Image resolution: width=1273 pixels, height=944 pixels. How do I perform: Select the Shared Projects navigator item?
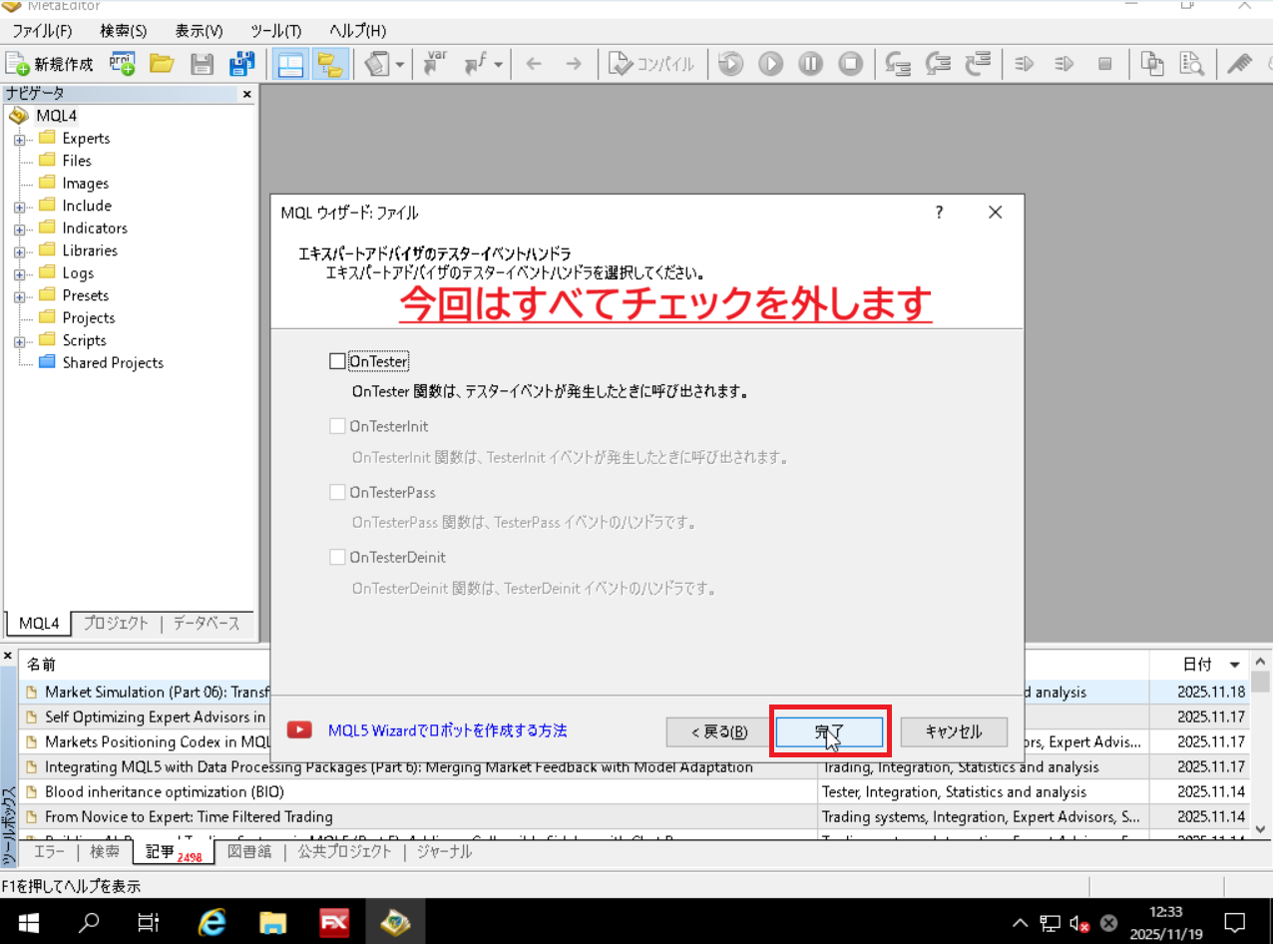point(112,362)
